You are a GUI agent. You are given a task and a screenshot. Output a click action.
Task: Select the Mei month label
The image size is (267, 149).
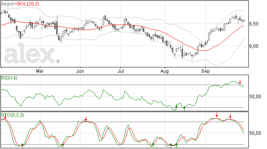point(40,71)
